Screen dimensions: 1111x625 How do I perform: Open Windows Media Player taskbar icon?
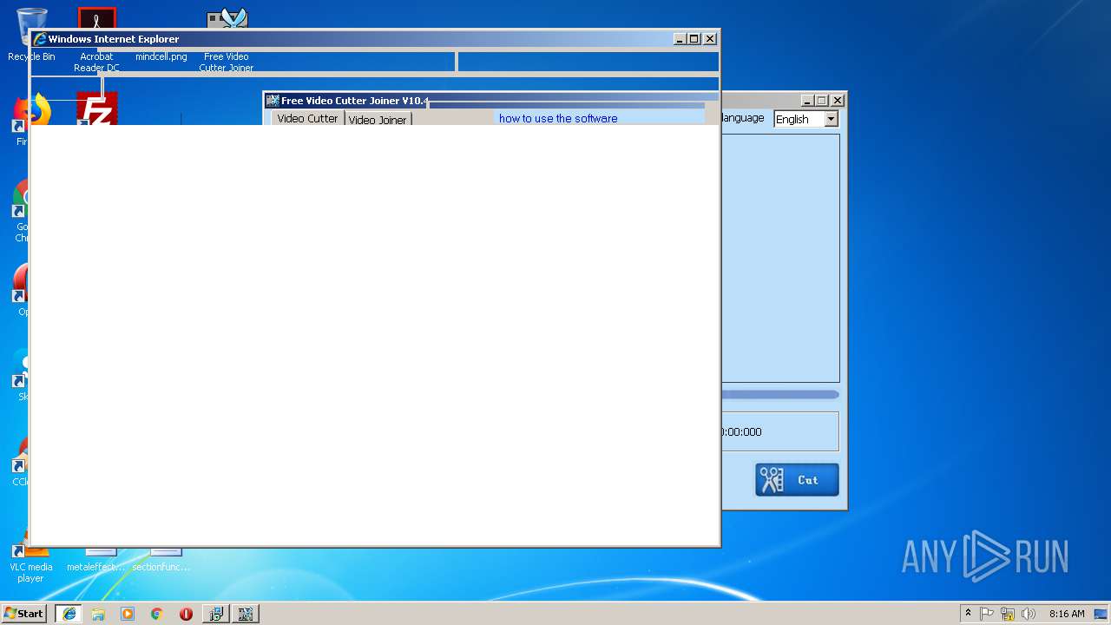tap(128, 614)
